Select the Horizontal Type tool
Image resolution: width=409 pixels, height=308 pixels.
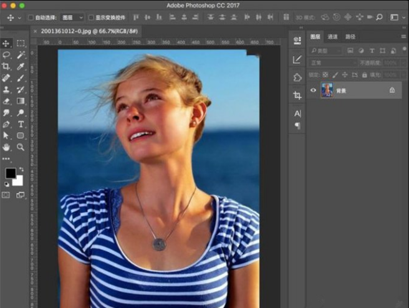[x=21, y=124]
